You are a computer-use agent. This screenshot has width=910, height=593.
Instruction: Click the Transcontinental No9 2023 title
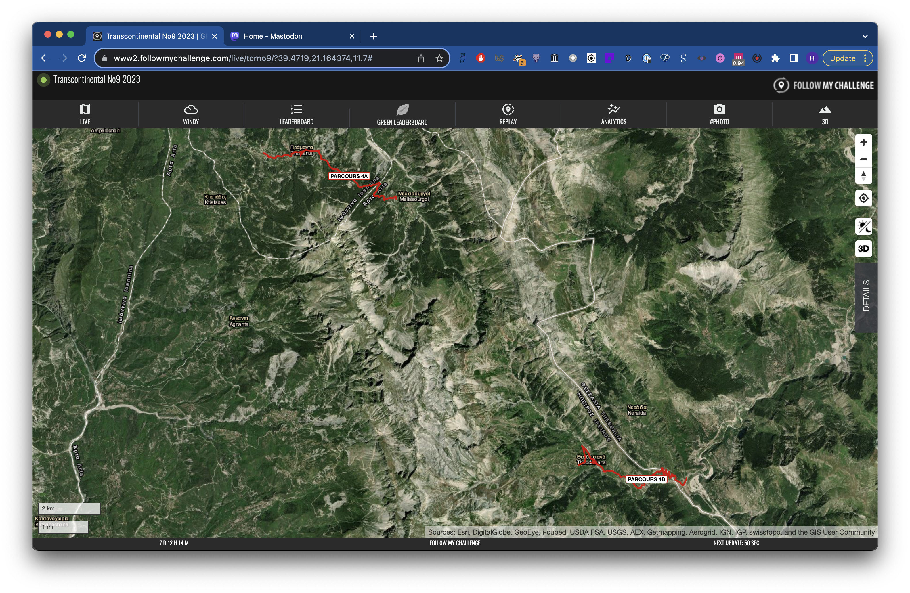97,79
